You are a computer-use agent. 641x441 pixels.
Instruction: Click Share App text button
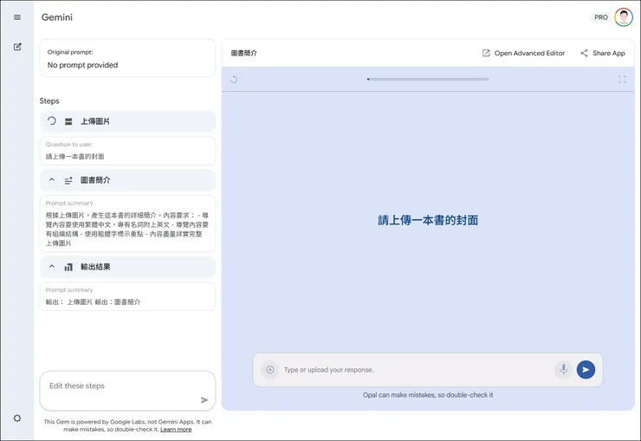coord(609,53)
